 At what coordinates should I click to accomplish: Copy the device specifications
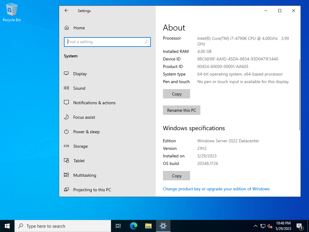177,94
